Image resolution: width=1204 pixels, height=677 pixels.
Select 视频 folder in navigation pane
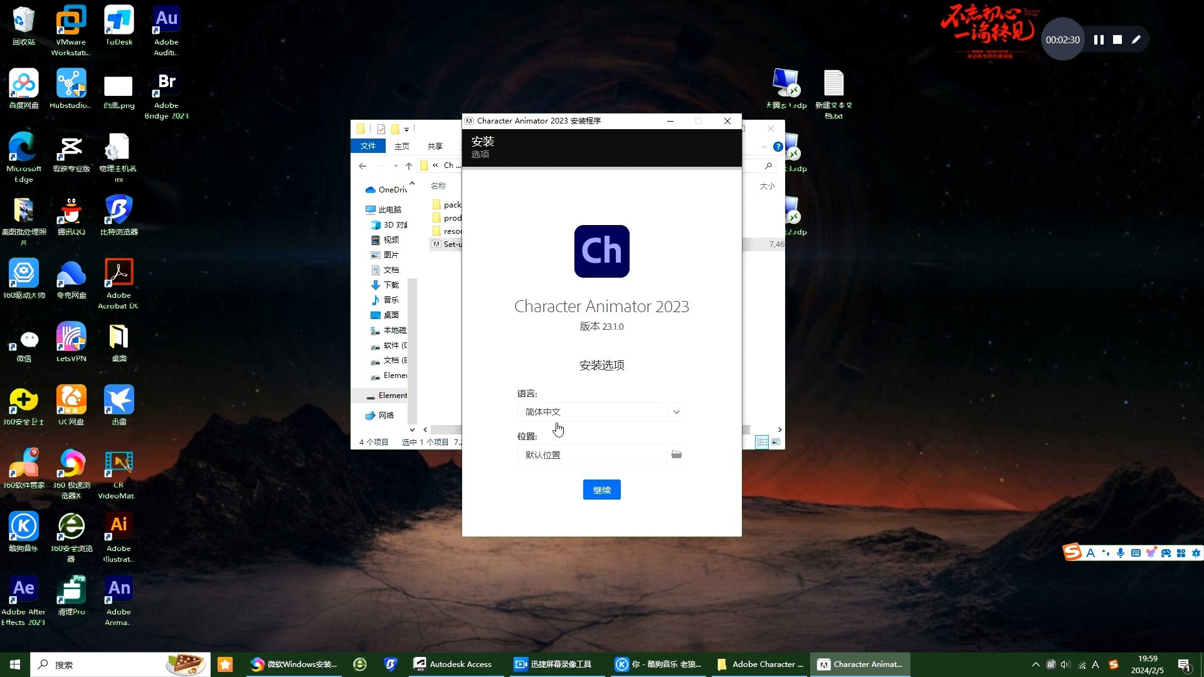coord(385,239)
